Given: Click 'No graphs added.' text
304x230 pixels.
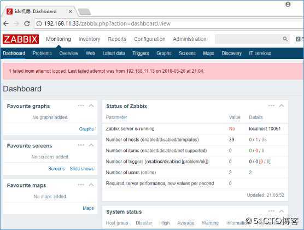Looking at the screenshot, I should (x=50, y=117).
